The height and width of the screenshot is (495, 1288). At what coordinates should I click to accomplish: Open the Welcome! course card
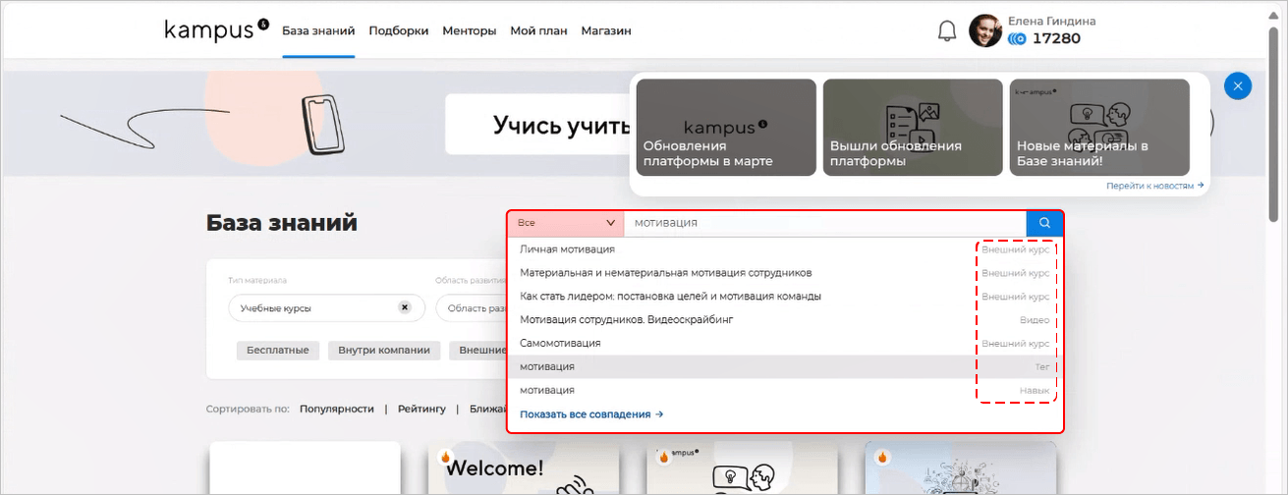pos(524,468)
